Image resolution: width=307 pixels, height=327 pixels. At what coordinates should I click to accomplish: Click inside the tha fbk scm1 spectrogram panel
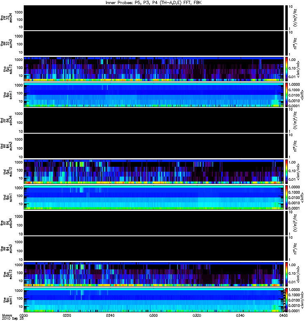[154, 95]
